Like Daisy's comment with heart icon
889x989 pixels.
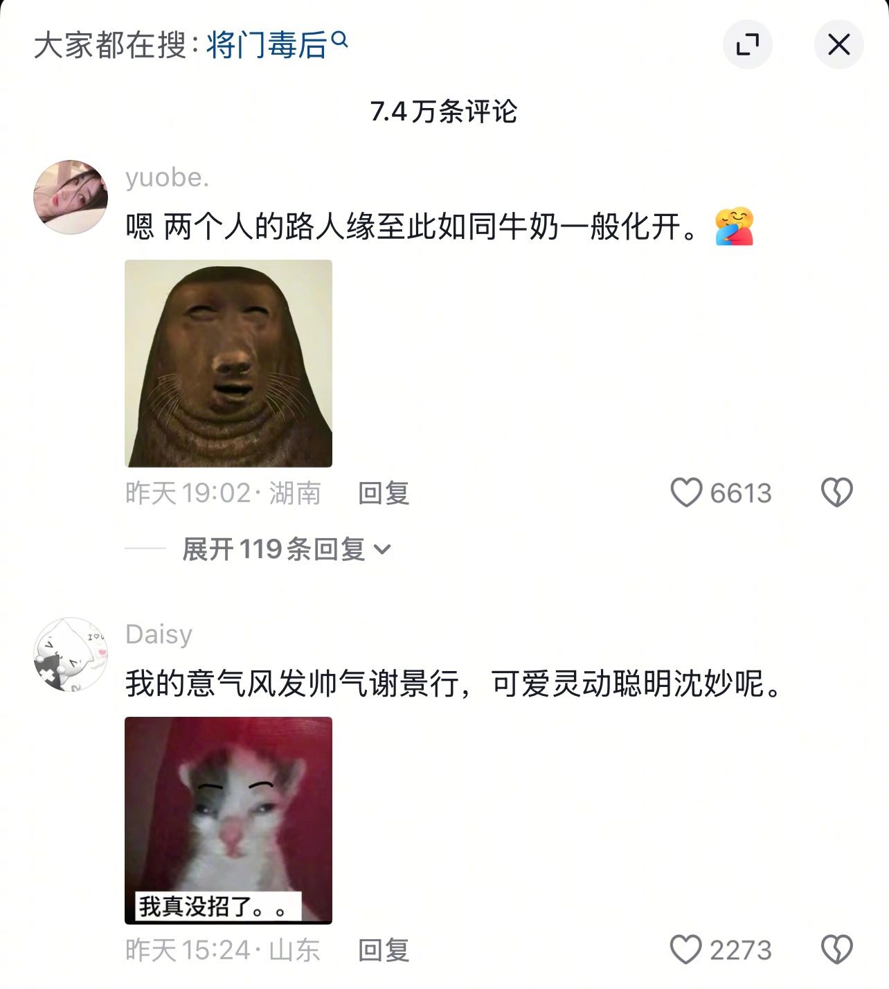click(686, 950)
